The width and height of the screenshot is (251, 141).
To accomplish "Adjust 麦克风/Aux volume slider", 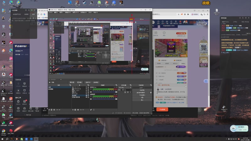I will click(x=105, y=92).
